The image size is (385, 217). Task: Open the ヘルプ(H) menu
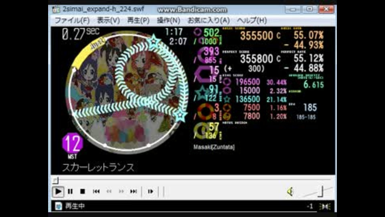[x=252, y=20]
